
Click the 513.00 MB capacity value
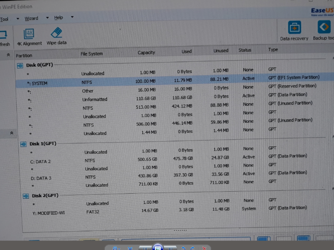pyautogui.click(x=146, y=107)
